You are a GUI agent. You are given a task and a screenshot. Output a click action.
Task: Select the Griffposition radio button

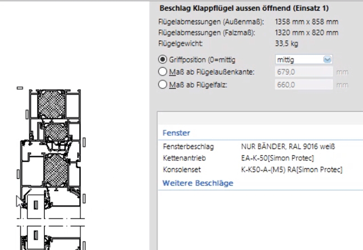point(163,59)
